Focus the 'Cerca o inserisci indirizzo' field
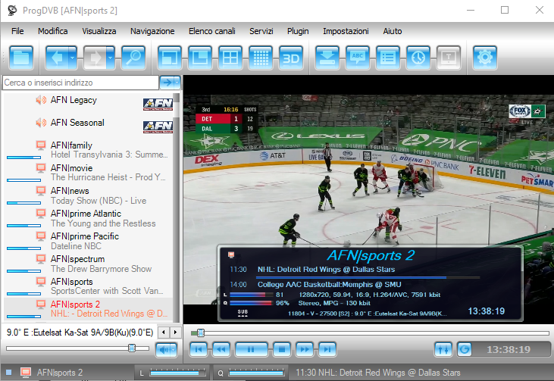Screen dimensions: 554x381 80,83
